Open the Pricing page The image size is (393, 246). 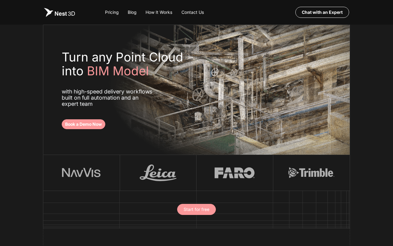pyautogui.click(x=112, y=12)
